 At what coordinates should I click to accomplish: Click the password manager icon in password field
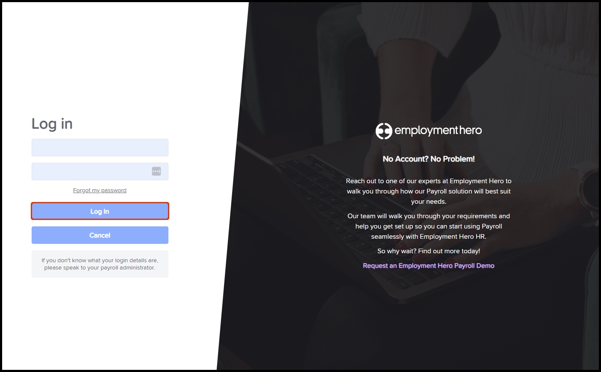[x=156, y=171]
